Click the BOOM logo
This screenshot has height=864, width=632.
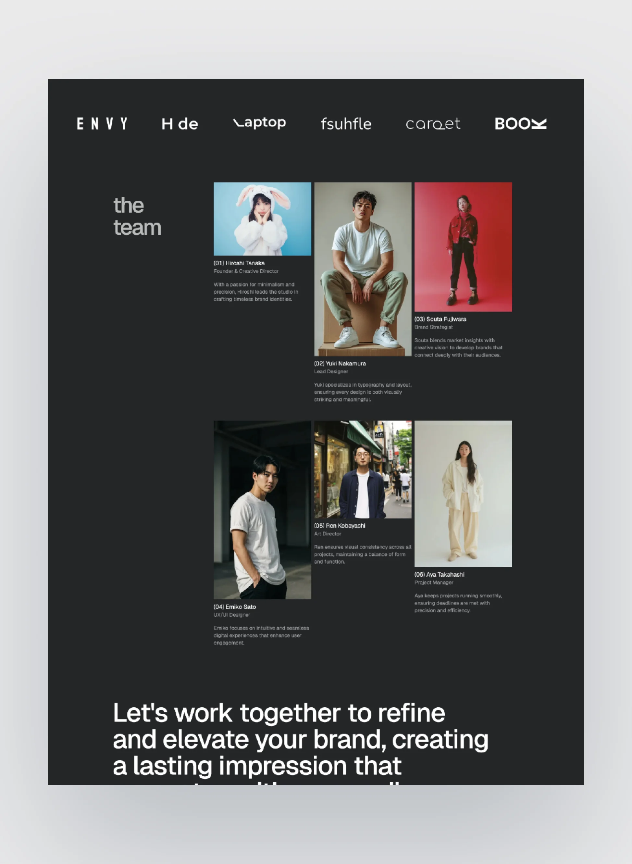click(521, 124)
